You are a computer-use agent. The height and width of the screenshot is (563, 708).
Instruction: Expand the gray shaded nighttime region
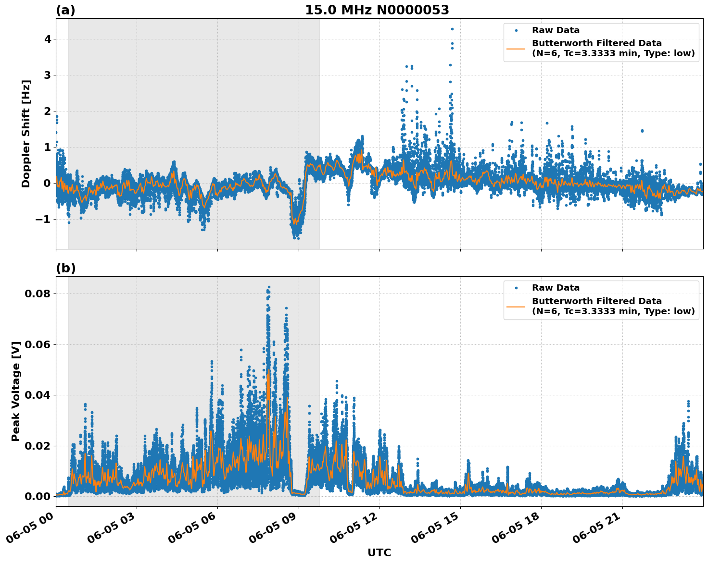pos(192,135)
